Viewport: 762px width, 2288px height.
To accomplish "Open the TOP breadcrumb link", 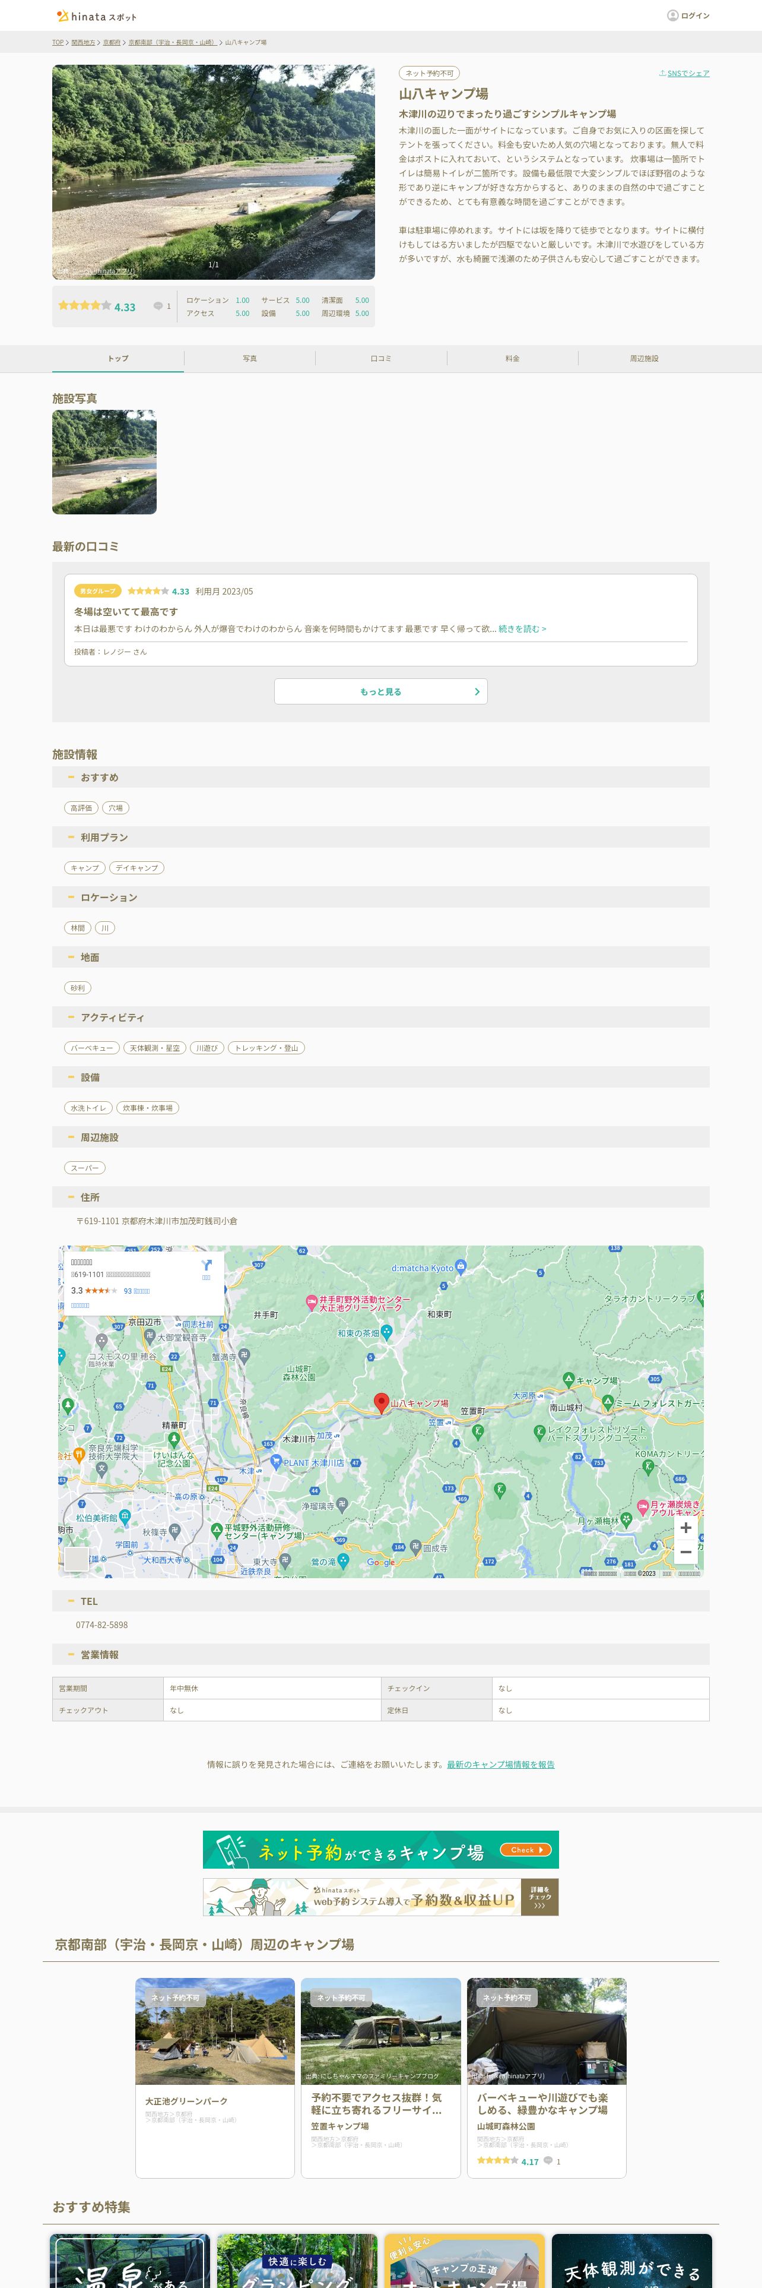I will coord(58,42).
